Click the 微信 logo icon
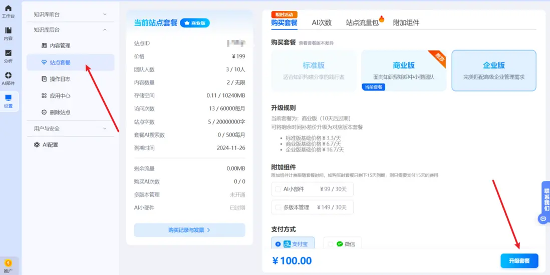Viewport: 550px width, 275px height. click(x=340, y=244)
